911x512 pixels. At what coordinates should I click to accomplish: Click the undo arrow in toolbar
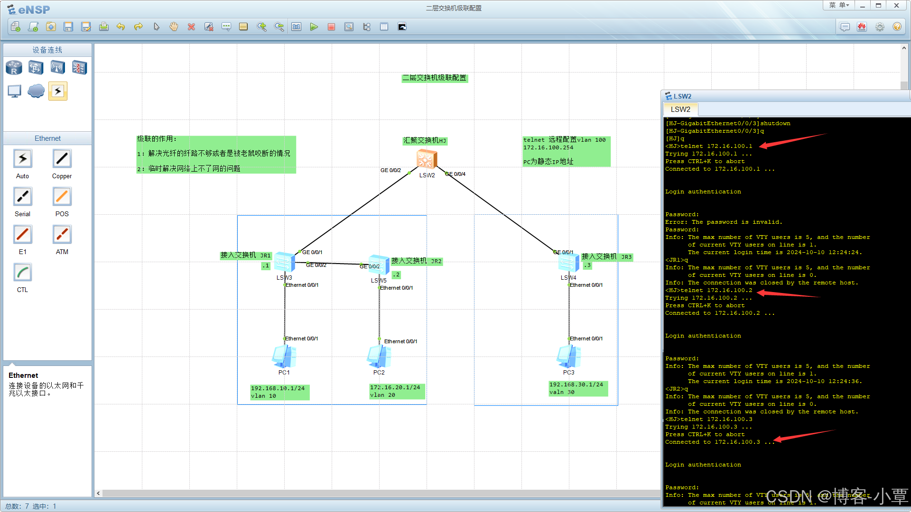(121, 27)
